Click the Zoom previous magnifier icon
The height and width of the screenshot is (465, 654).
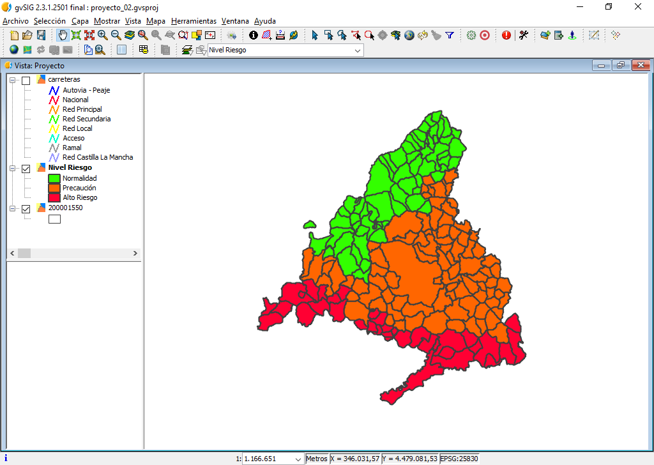142,35
